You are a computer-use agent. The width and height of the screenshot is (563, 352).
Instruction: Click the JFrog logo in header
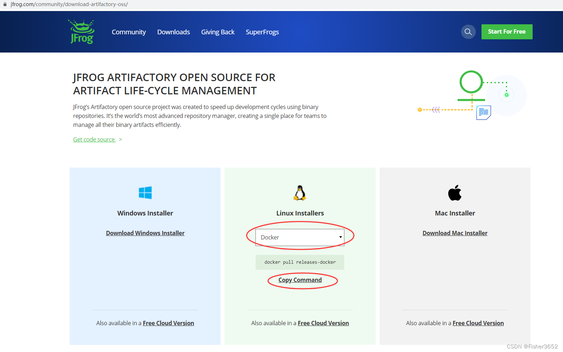pyautogui.click(x=82, y=32)
